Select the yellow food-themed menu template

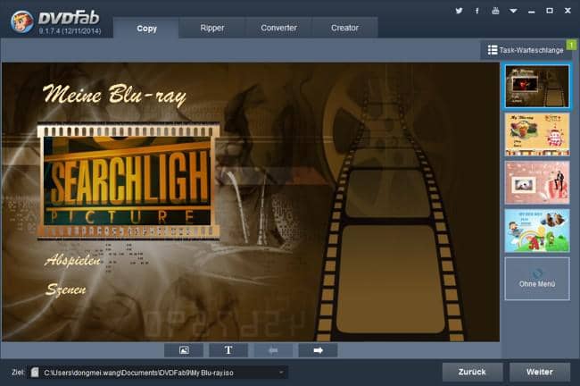coord(536,134)
